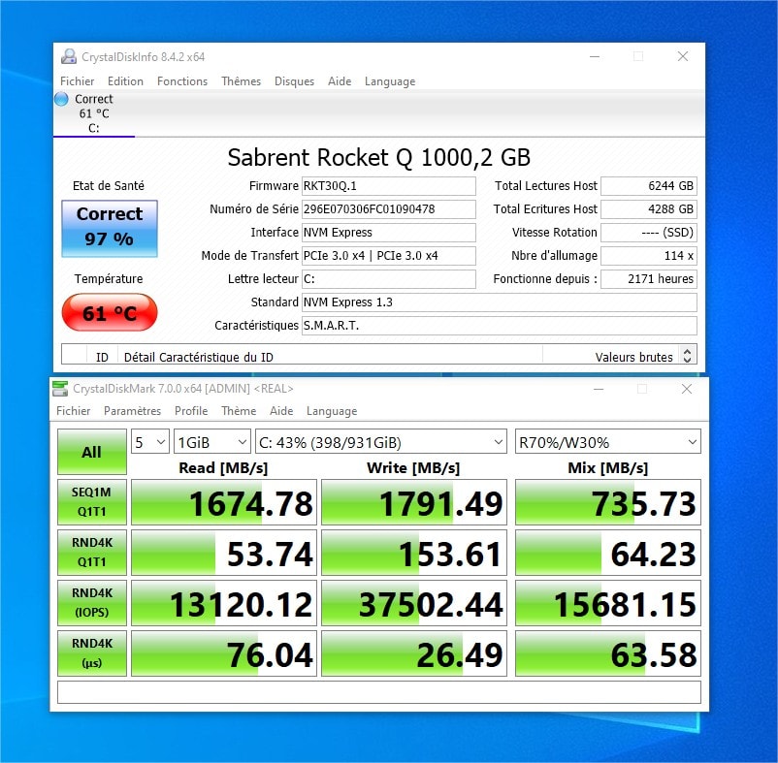
Task: Close the CrystalDiskInfo window
Action: coord(683,56)
